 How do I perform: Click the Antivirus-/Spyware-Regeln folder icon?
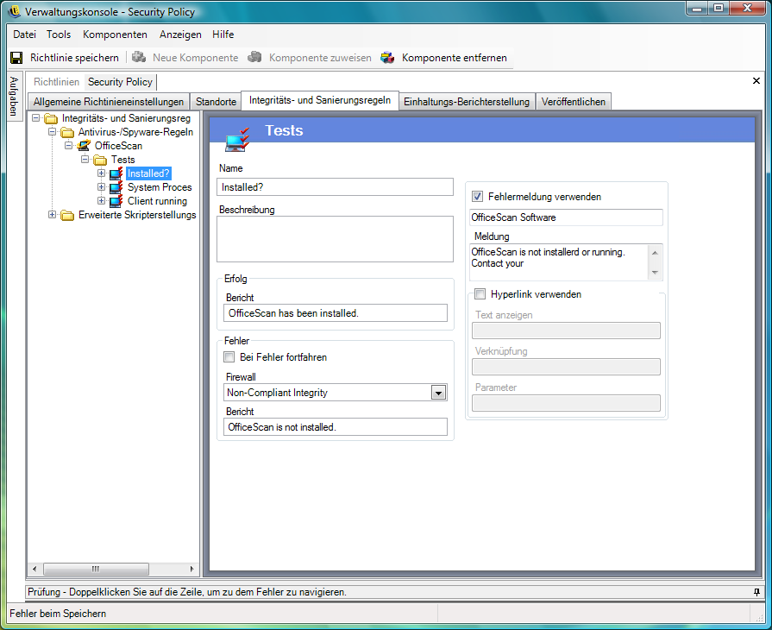pos(67,133)
